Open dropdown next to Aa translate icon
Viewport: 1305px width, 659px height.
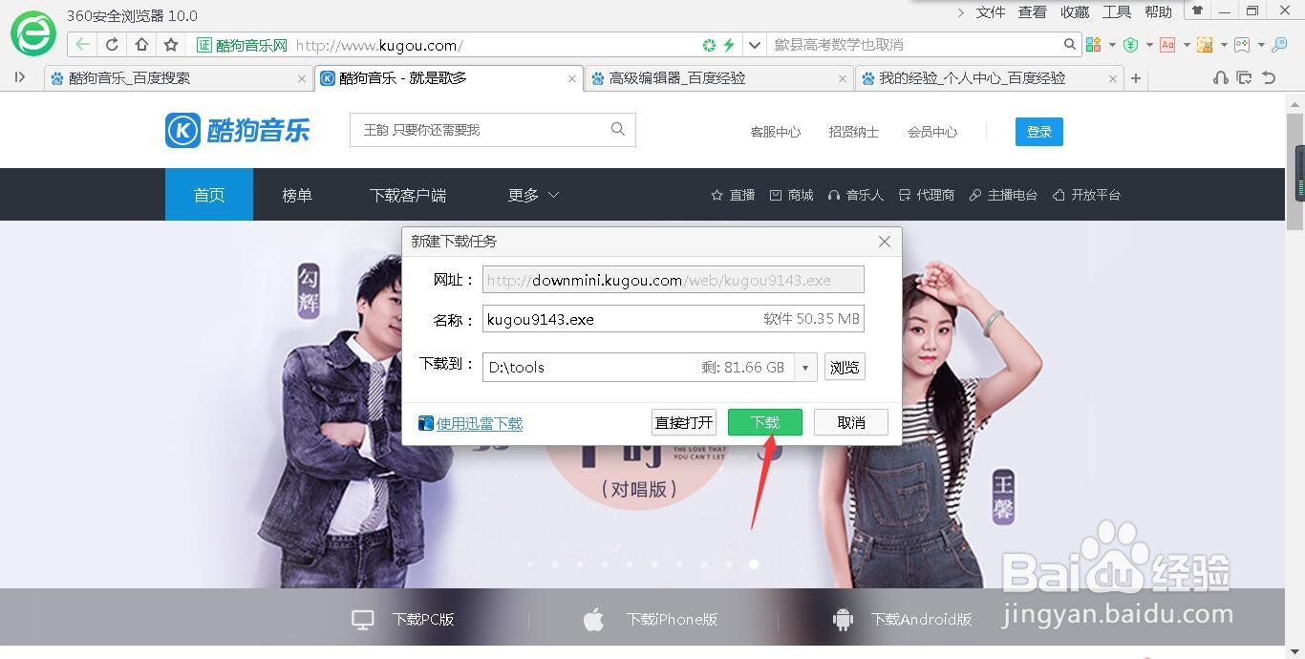pyautogui.click(x=1187, y=45)
